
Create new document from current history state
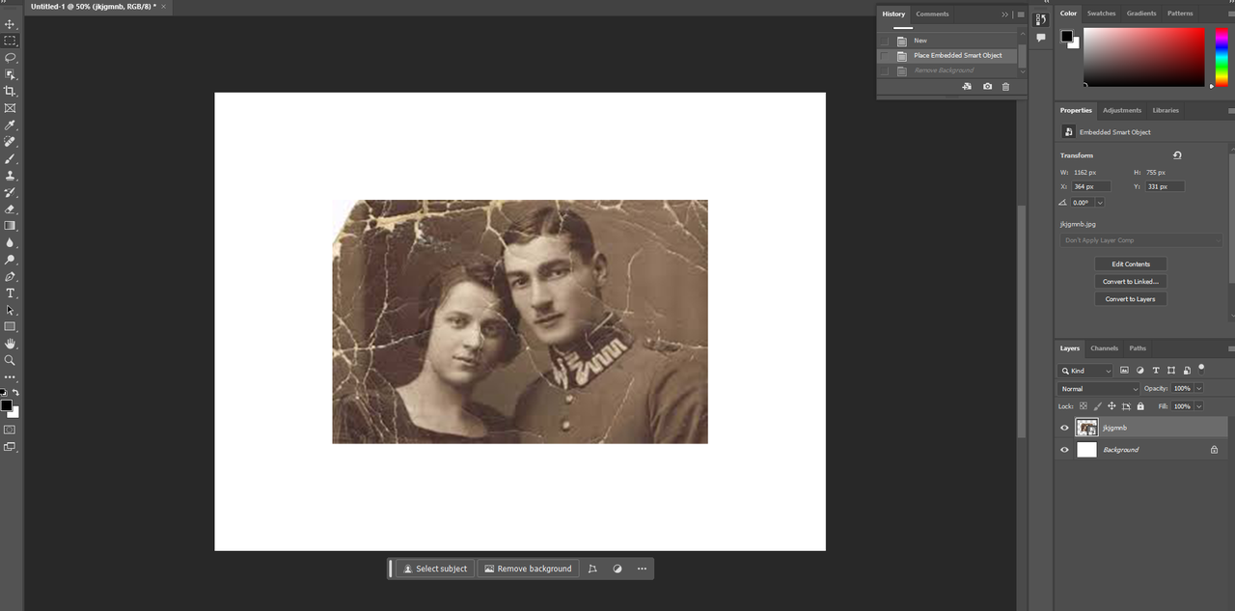967,87
